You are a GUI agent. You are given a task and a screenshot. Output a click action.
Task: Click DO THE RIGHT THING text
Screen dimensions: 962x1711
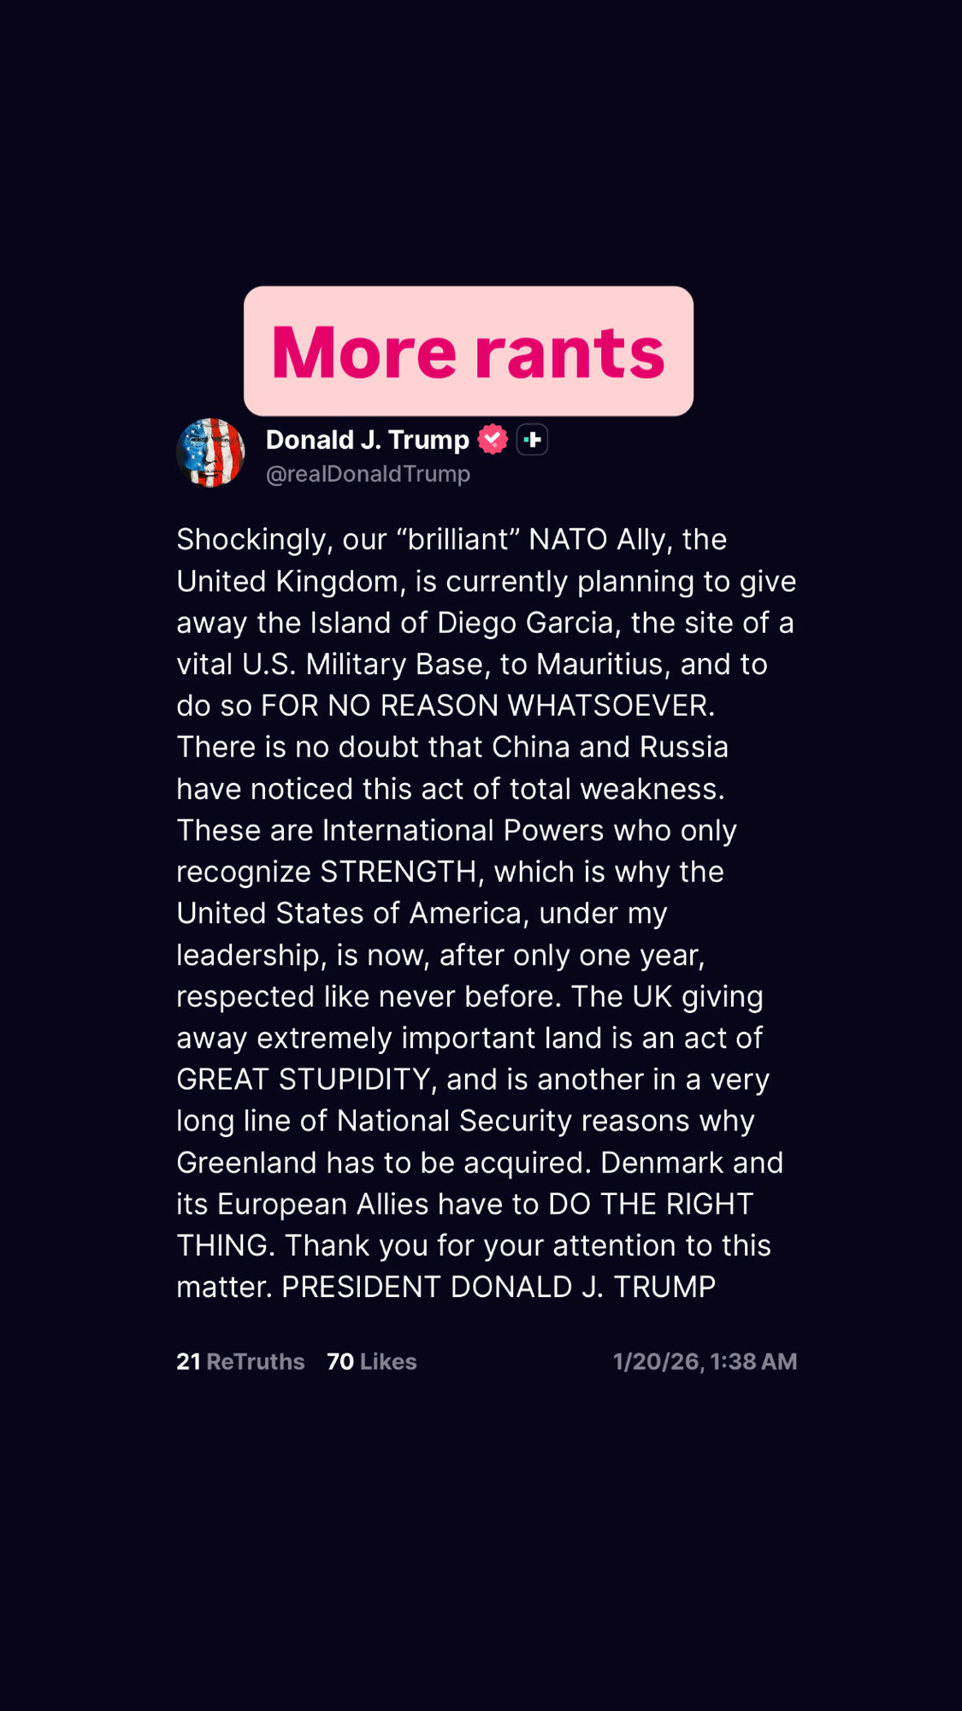[x=651, y=1204]
